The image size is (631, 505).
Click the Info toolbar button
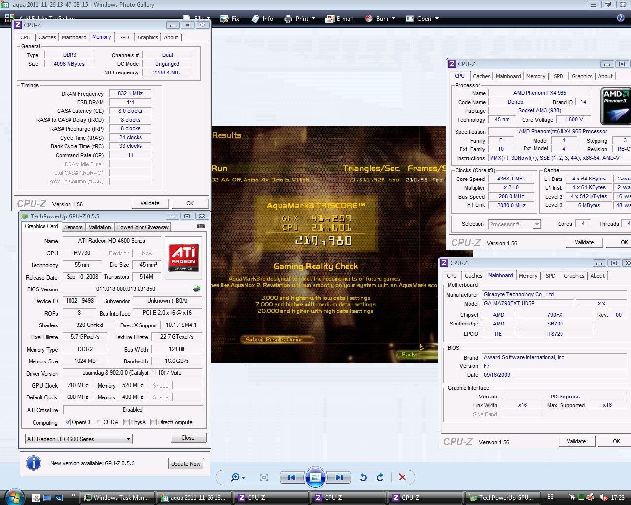coord(262,19)
